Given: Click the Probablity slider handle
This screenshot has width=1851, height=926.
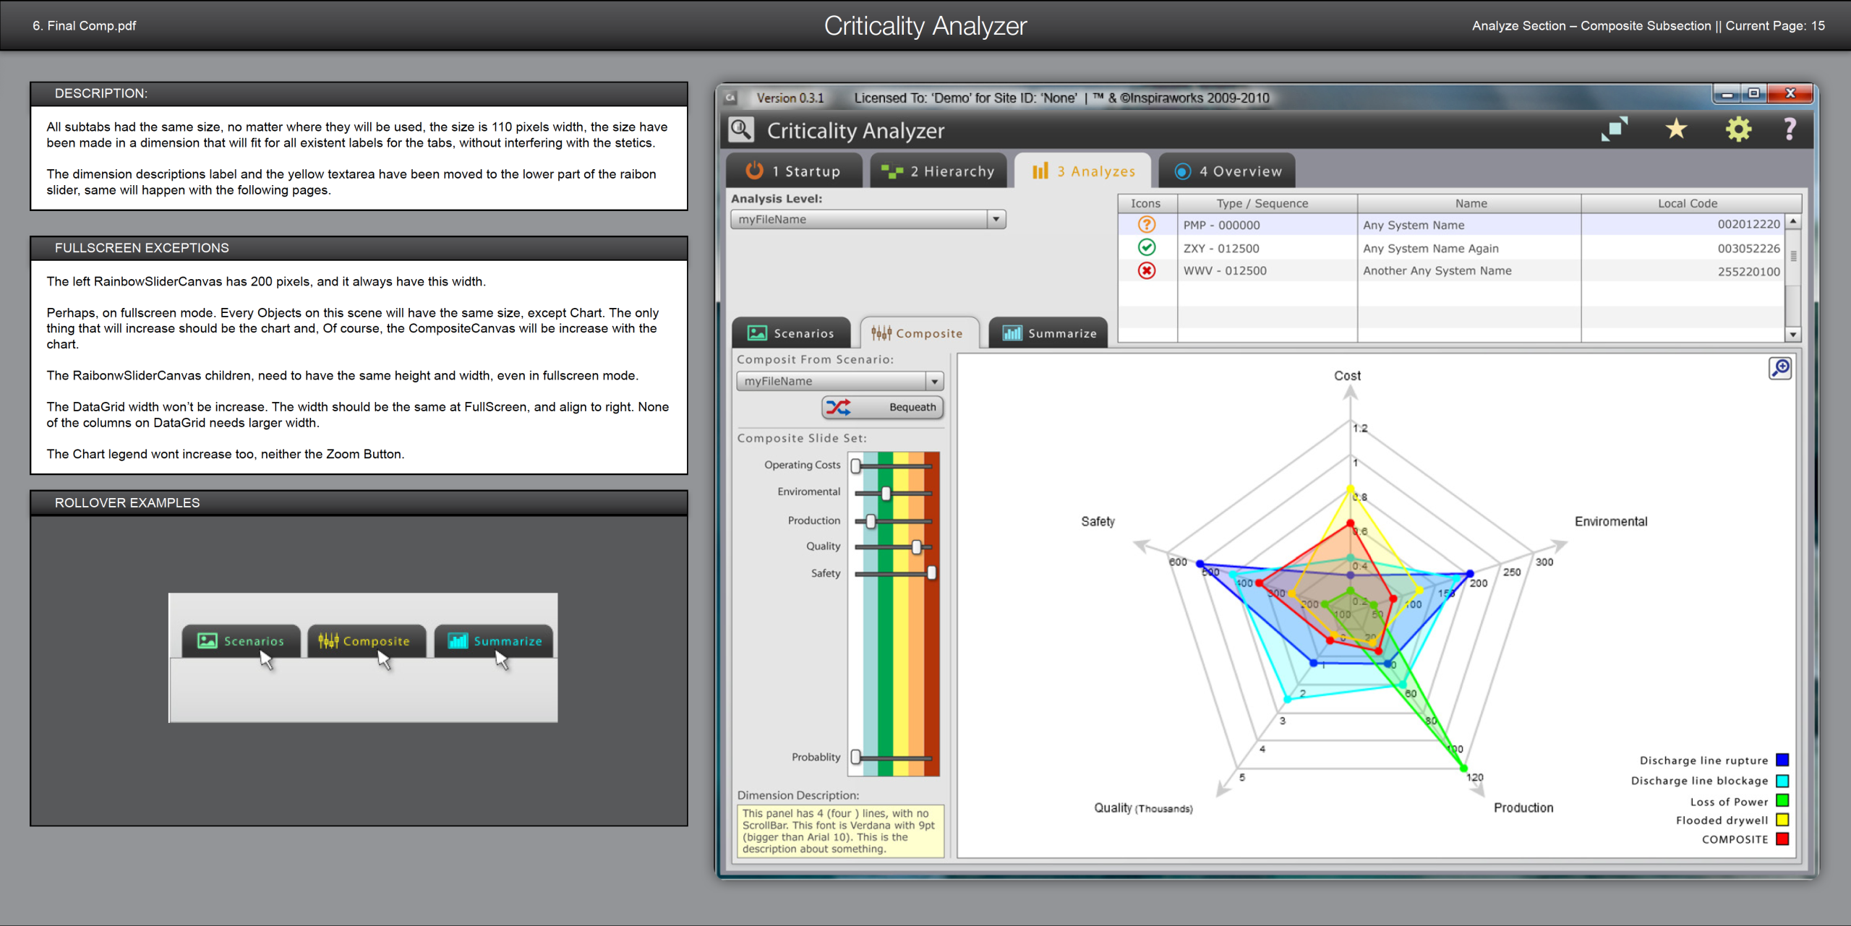Looking at the screenshot, I should (855, 757).
